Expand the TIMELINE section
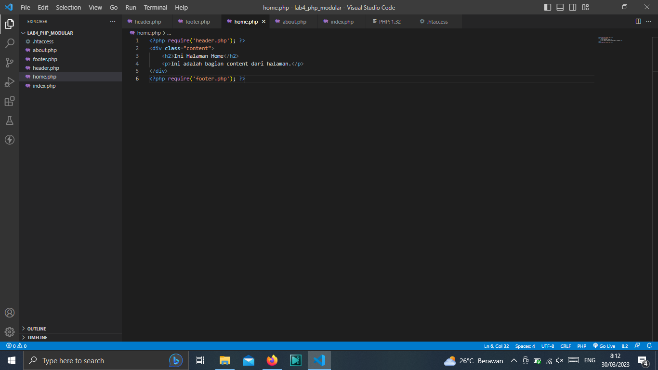Image resolution: width=658 pixels, height=370 pixels. 70,337
